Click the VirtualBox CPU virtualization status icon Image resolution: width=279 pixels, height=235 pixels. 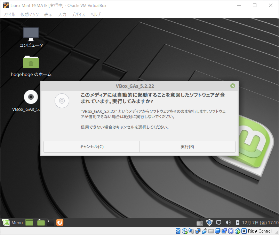point(231,231)
